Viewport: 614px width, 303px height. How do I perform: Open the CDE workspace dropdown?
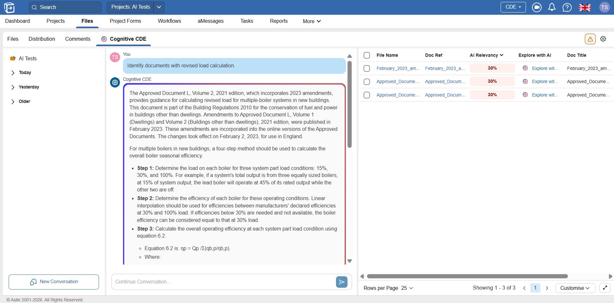pyautogui.click(x=513, y=7)
